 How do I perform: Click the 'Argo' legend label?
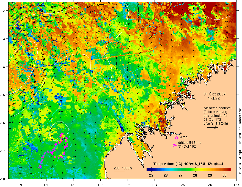(x=184, y=137)
